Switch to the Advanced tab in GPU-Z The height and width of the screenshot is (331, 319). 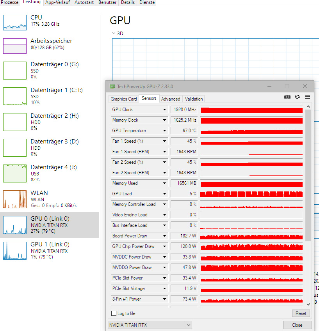click(x=171, y=99)
